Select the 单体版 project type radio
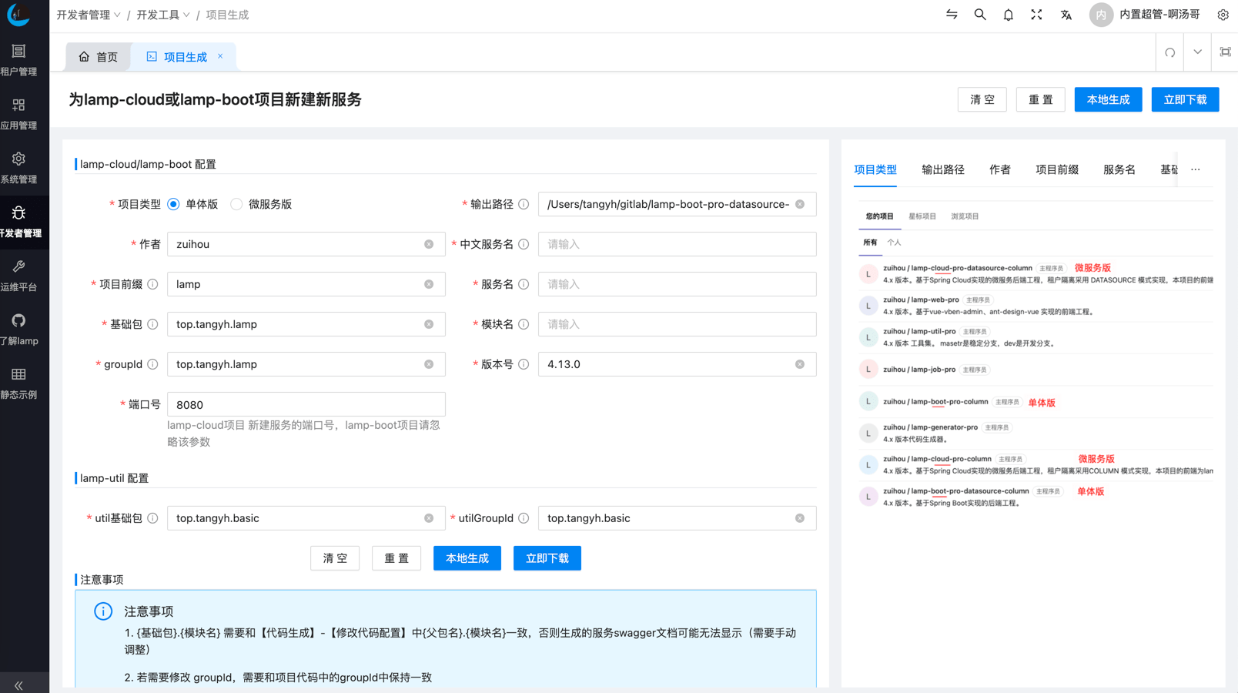Image resolution: width=1238 pixels, height=693 pixels. tap(174, 204)
